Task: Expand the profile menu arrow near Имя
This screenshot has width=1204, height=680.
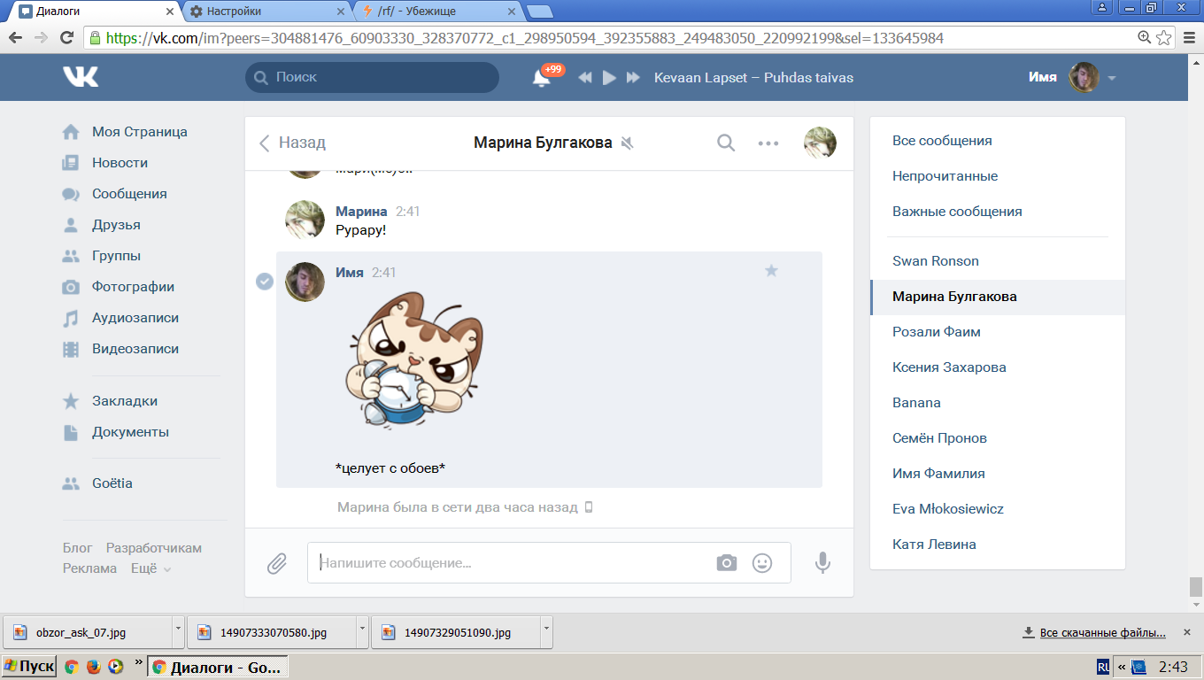Action: (x=1112, y=78)
